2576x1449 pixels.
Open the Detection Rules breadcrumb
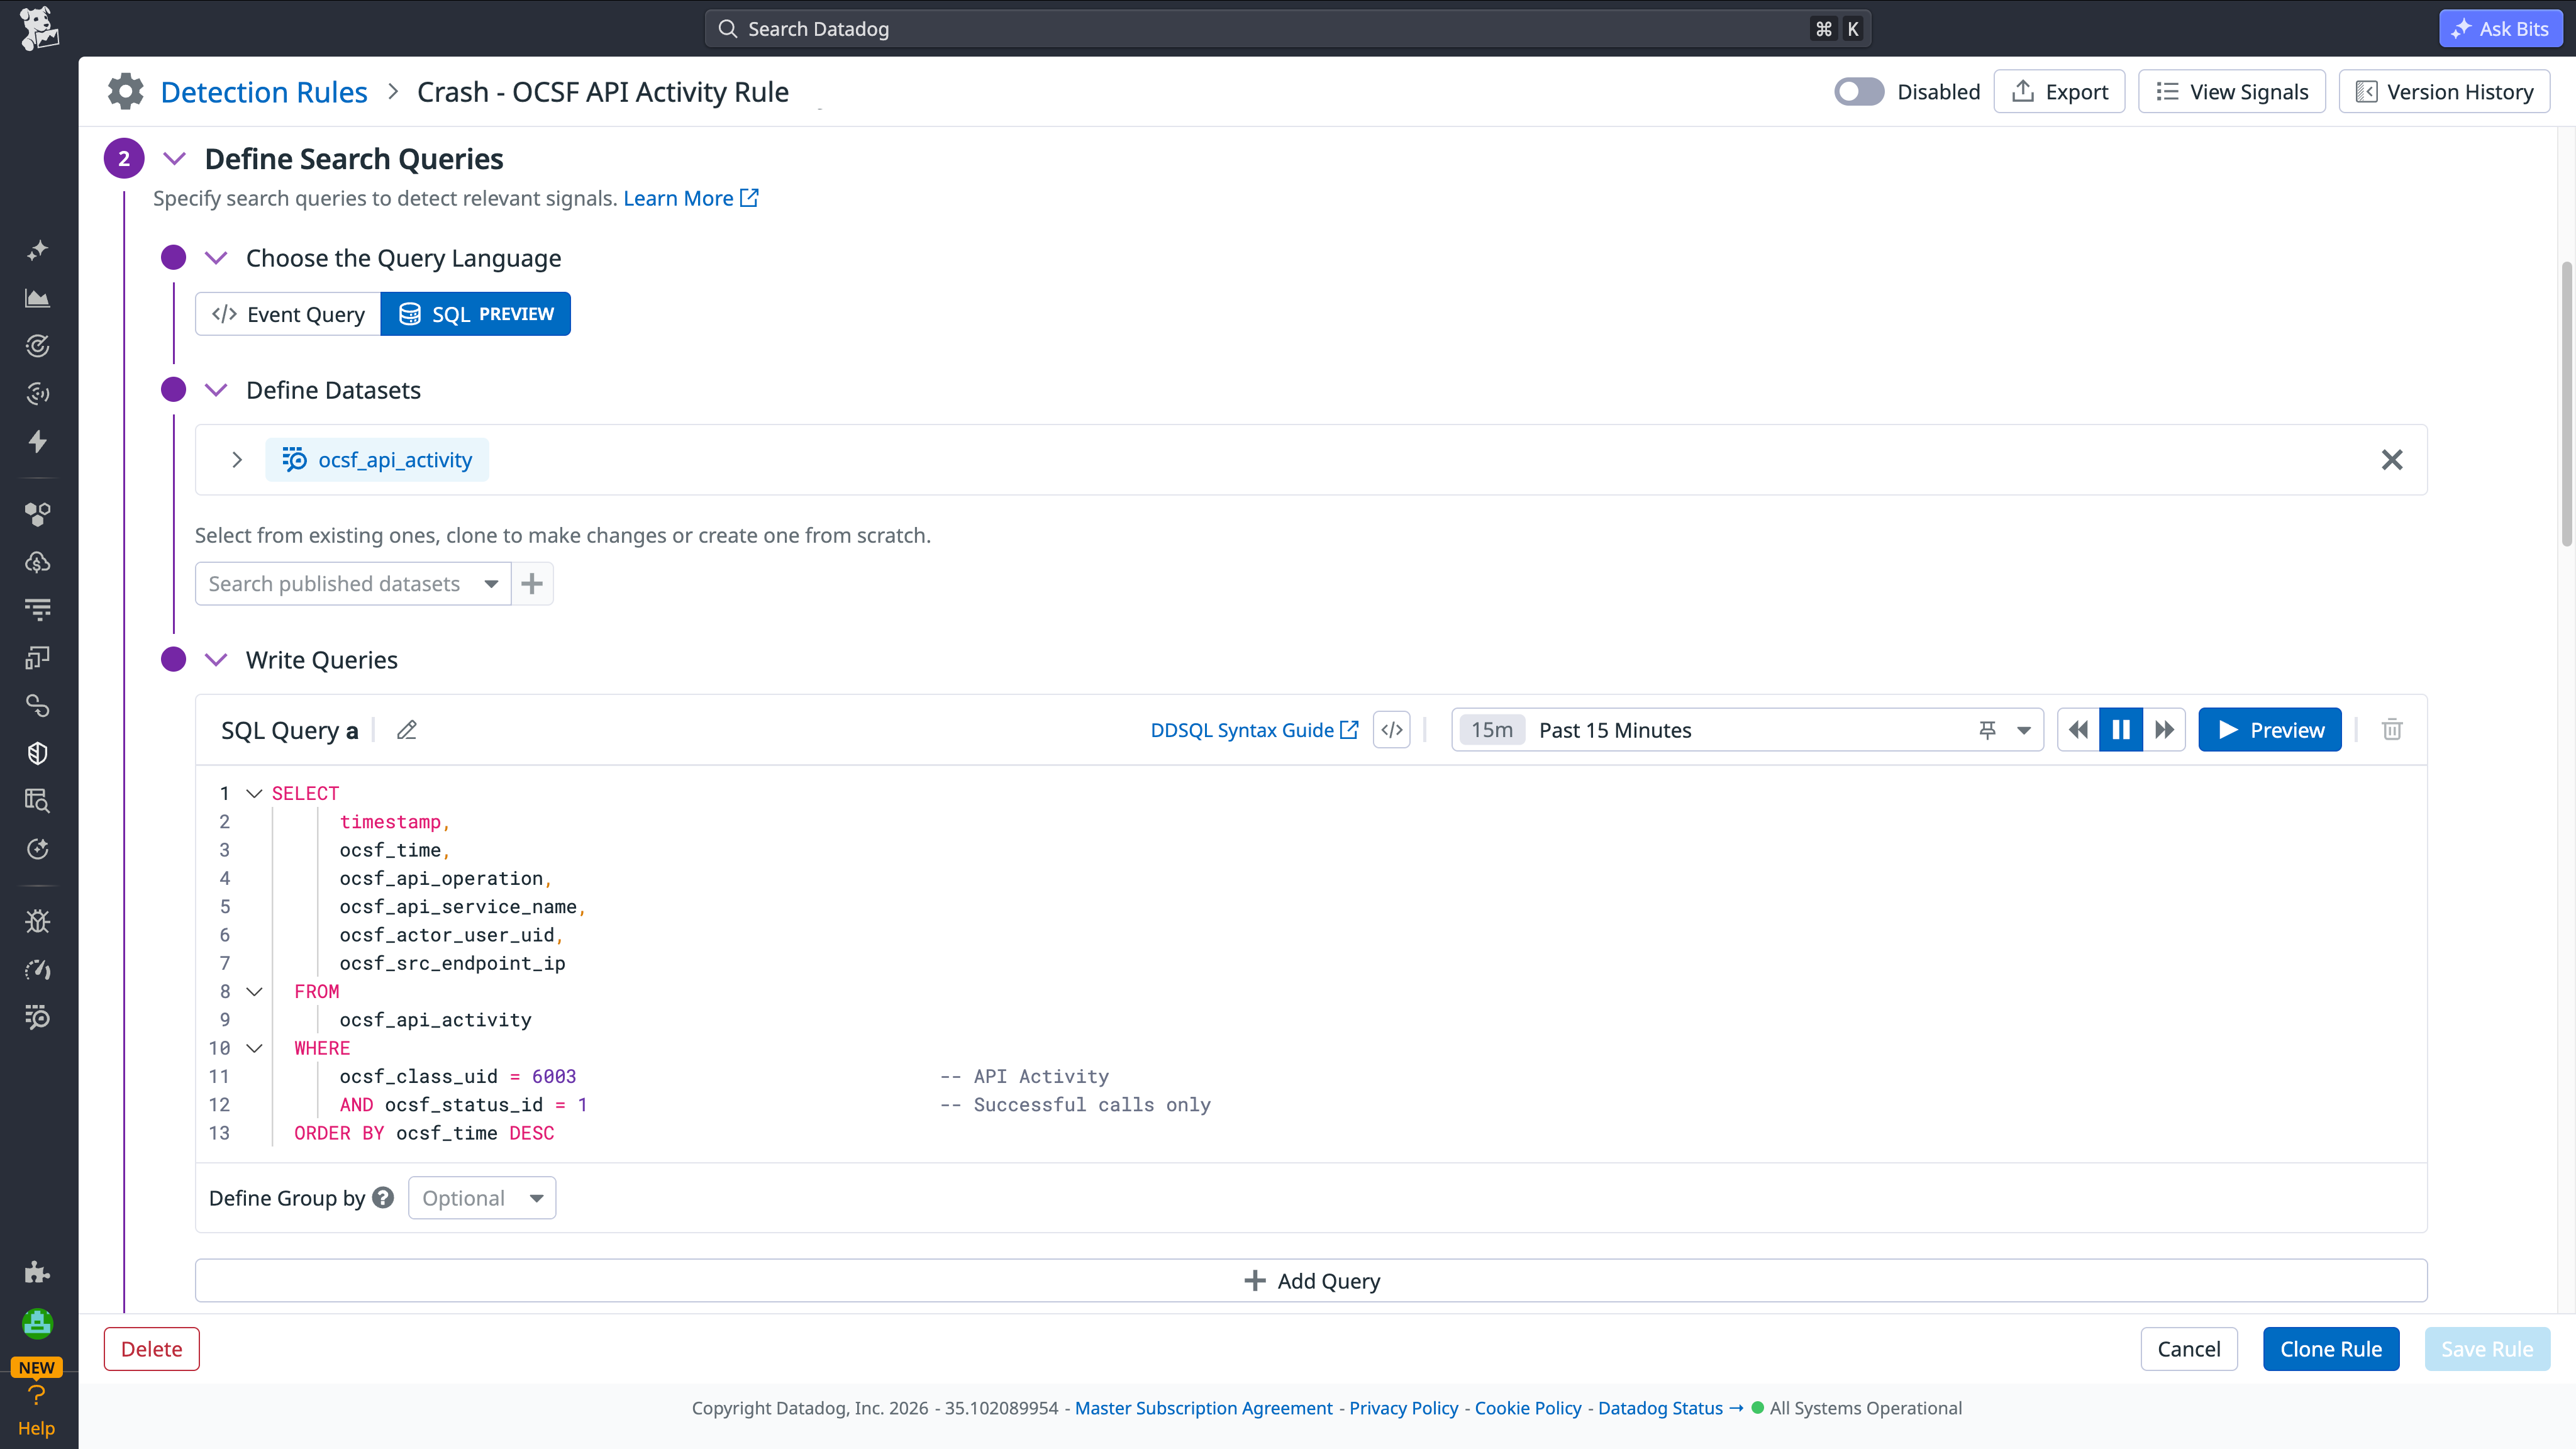click(x=264, y=91)
